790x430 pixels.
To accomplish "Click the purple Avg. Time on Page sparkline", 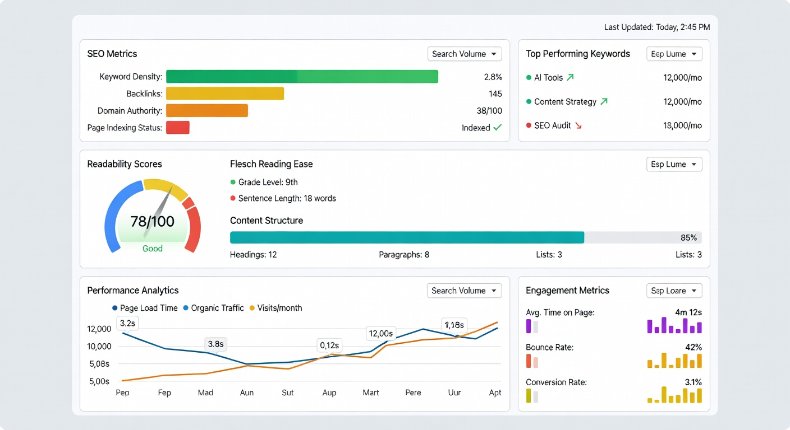I will 674,325.
